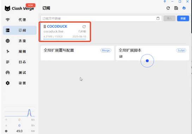
Task: Select the 订阅 sidebar item
Action: coord(20,30)
